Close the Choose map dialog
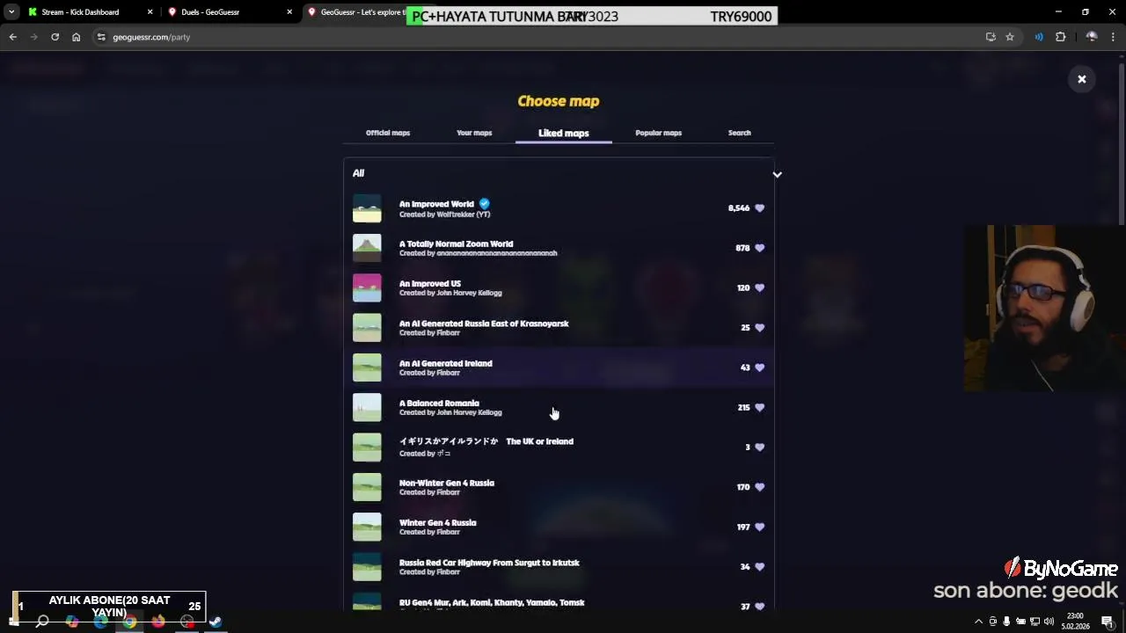Viewport: 1126px width, 633px height. tap(1082, 79)
